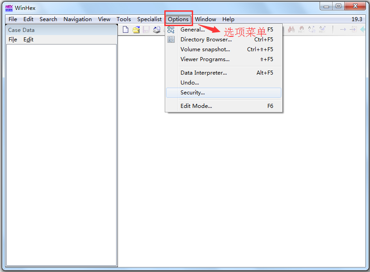Viewport: 370px width, 272px height.
Task: Open the Tools menu
Action: (x=124, y=19)
